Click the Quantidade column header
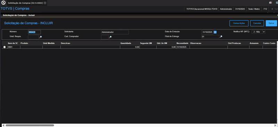Image resolution: width=278 pixels, height=127 pixels. [x=126, y=43]
